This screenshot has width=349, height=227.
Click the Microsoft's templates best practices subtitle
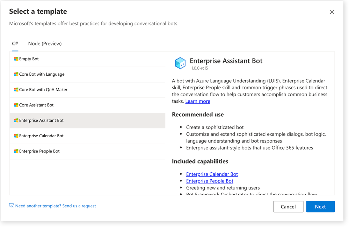(x=94, y=24)
